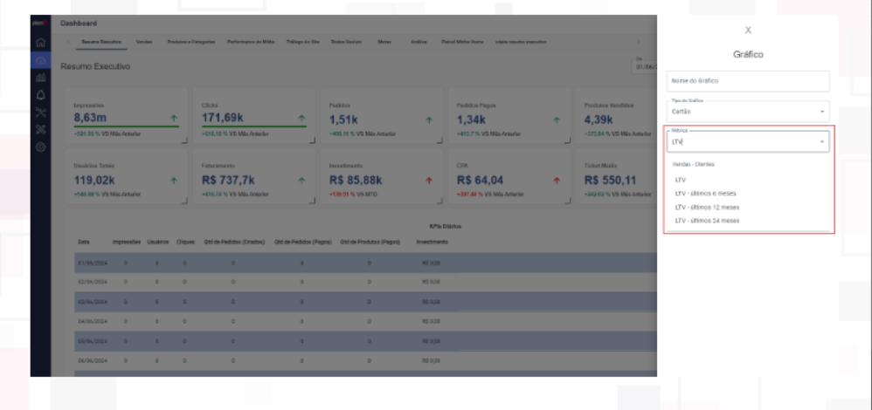The image size is (872, 410).
Task: Click the Data column header in KPIs table
Action: point(83,243)
